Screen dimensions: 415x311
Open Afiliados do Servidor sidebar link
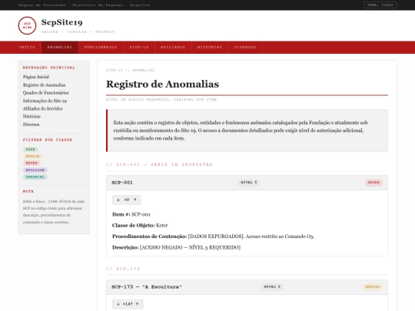coord(43,108)
